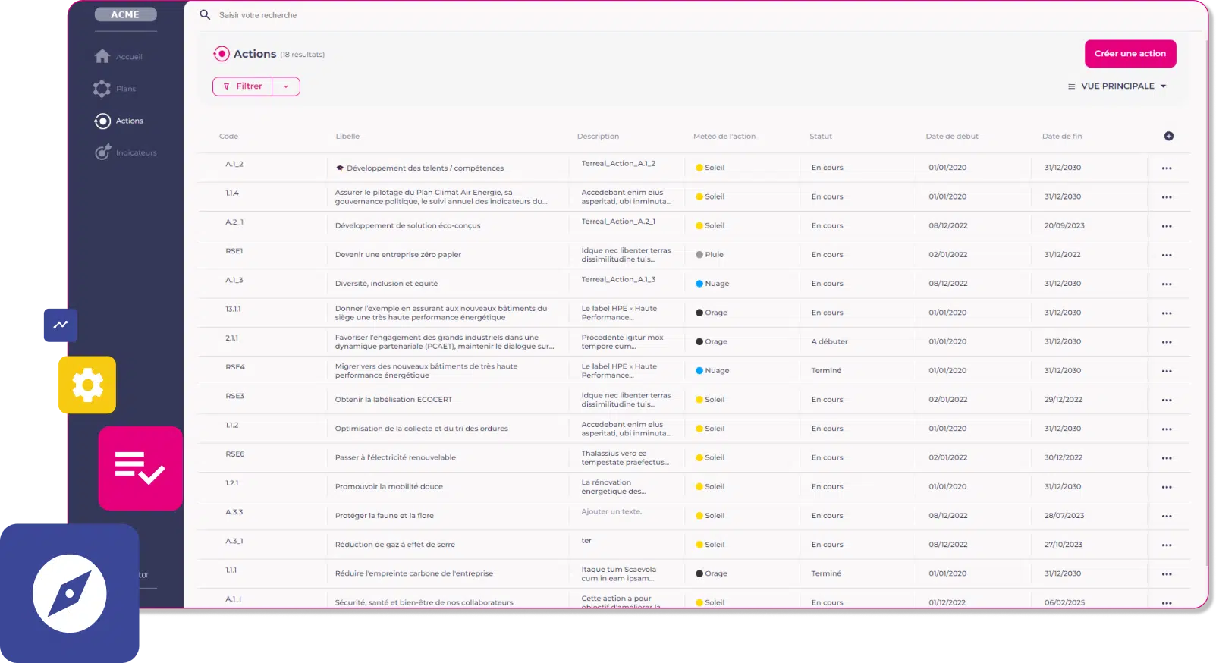1216x663 pixels.
Task: Click end date 27/10/2023
Action: click(1064, 545)
